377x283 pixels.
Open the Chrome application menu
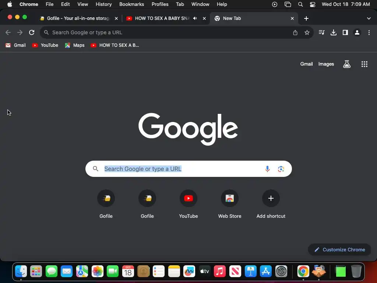[x=29, y=4]
